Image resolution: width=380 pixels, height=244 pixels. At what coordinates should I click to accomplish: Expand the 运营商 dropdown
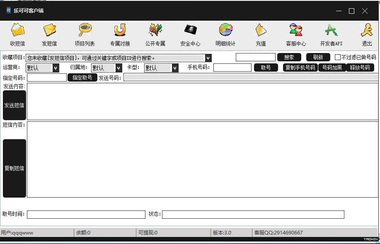tap(56, 68)
